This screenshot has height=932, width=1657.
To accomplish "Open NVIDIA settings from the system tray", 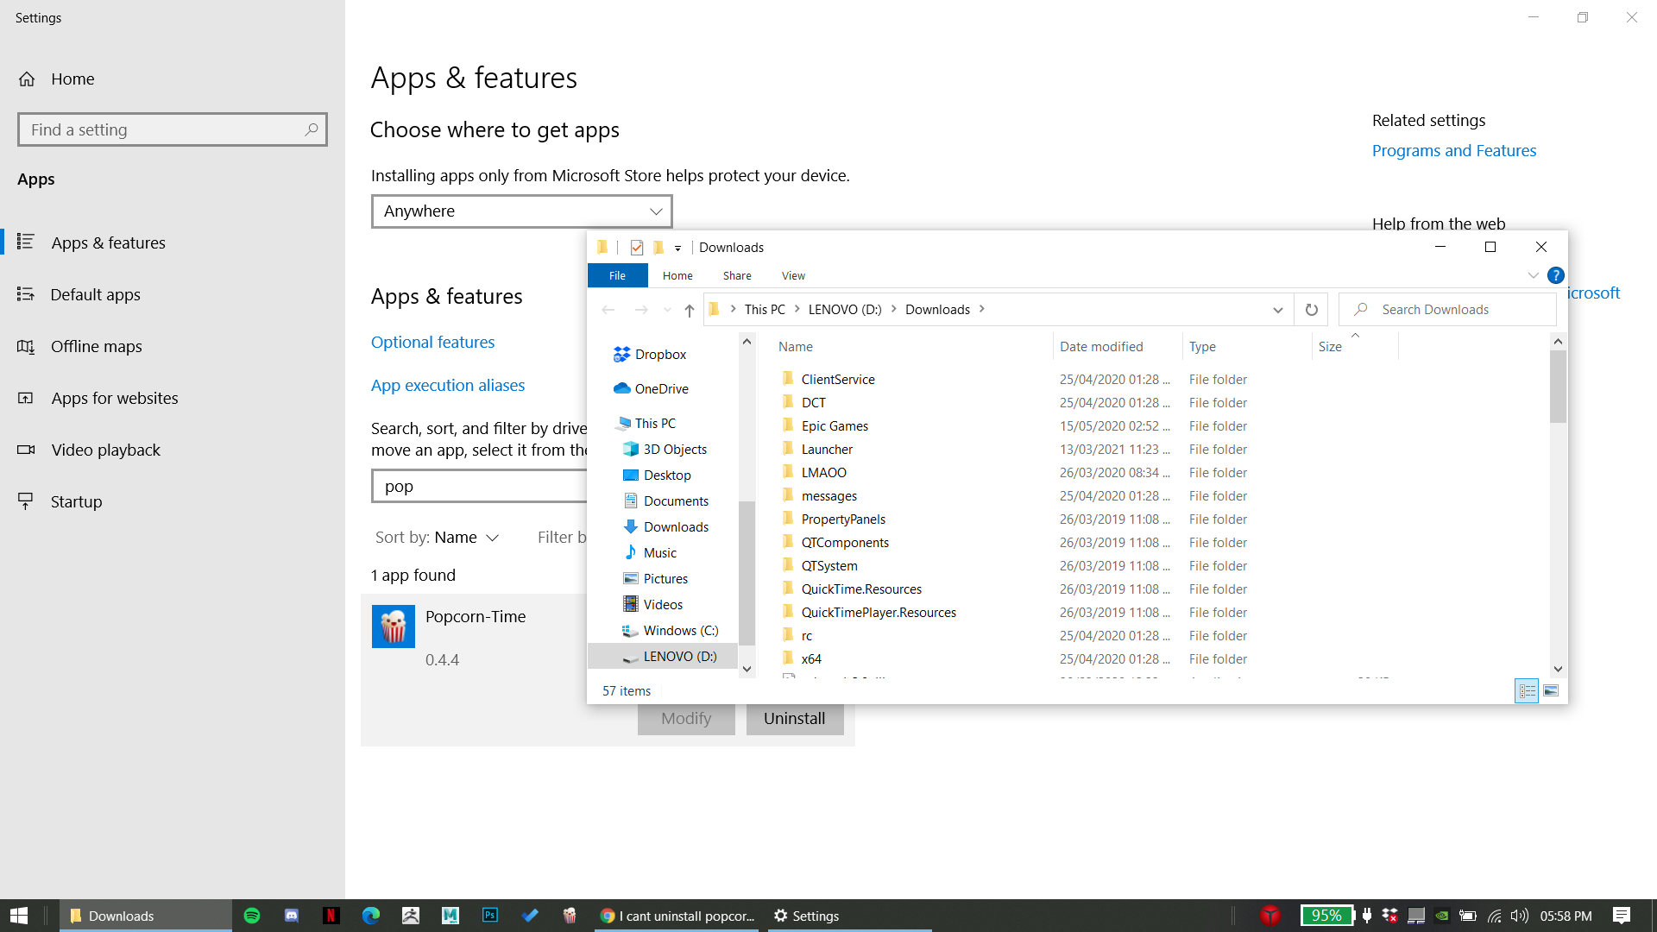I will click(1441, 916).
